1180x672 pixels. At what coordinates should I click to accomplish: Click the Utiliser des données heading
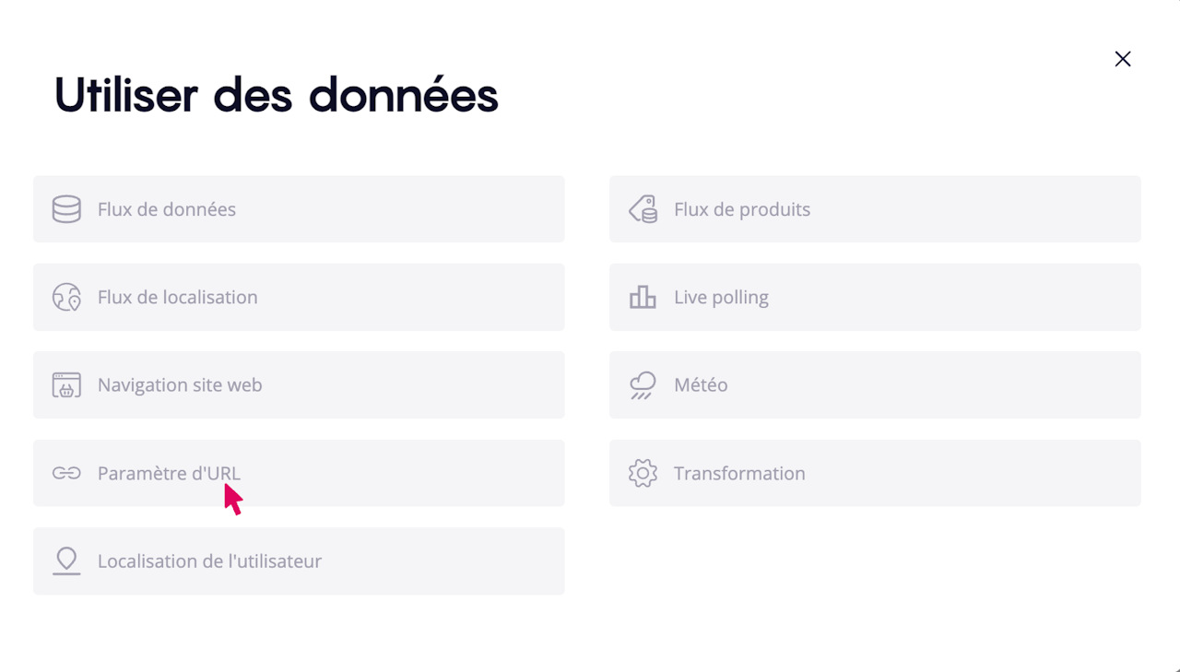pyautogui.click(x=277, y=95)
